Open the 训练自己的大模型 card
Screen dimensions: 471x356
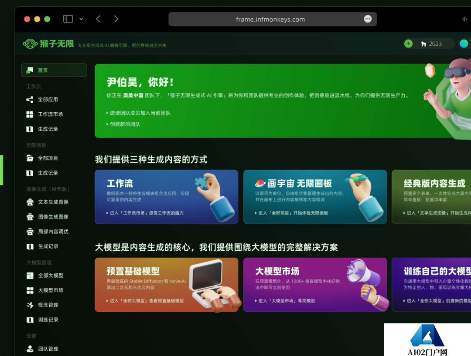[431, 285]
